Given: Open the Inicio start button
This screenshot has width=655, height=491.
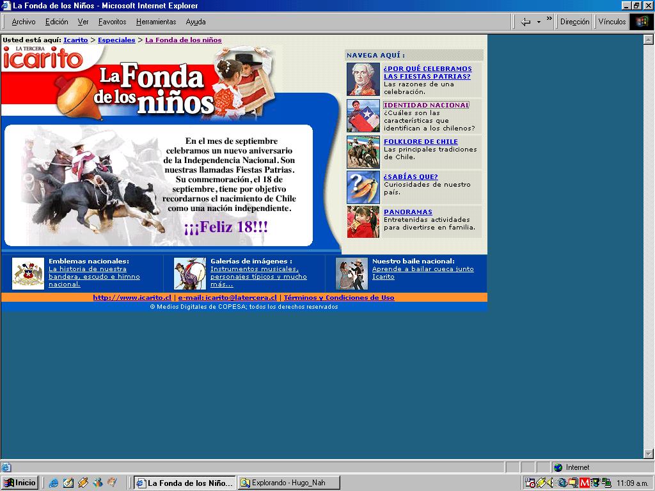Looking at the screenshot, I should coord(20,483).
